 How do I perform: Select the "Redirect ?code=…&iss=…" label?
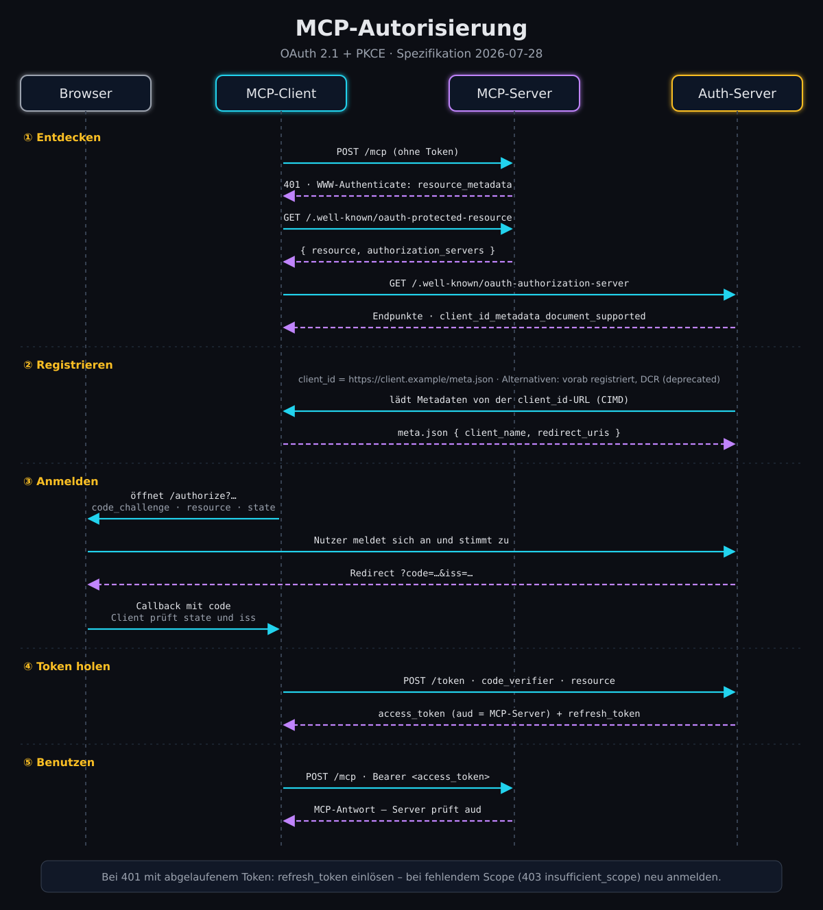411,574
